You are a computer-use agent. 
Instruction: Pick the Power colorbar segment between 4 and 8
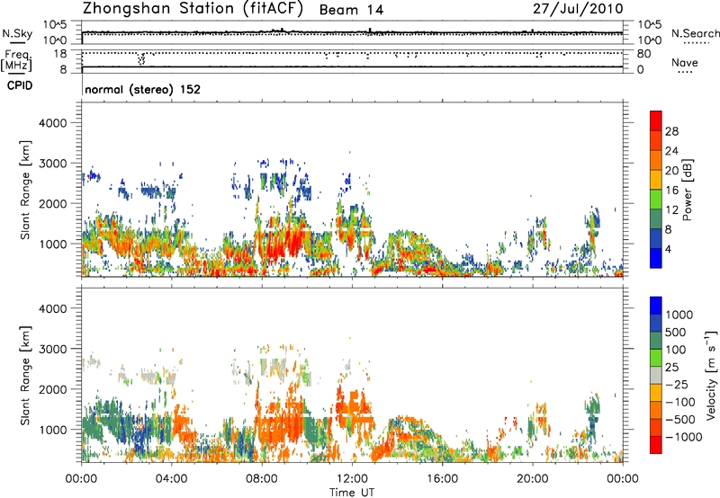[x=656, y=238]
